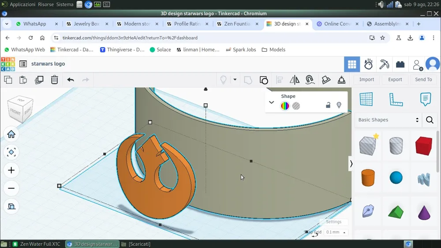
Task: Open Snap Grid 0.1 mm dropdown
Action: click(336, 232)
